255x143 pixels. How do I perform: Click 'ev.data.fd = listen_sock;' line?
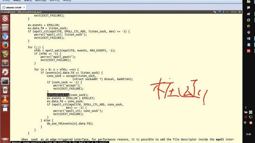coord(48,28)
